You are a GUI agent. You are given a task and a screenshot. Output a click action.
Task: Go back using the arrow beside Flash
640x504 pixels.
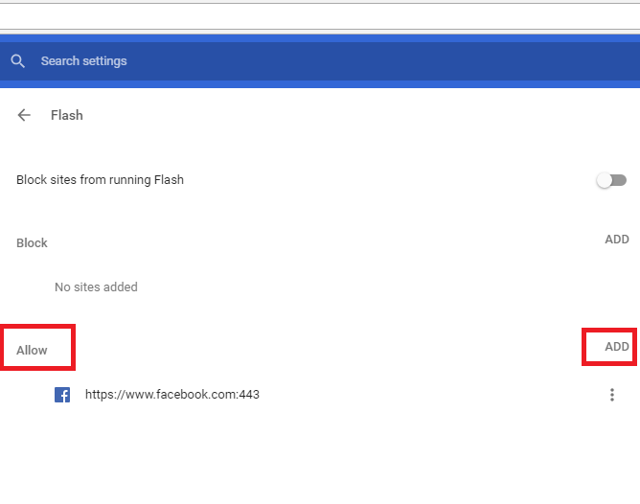(x=24, y=115)
